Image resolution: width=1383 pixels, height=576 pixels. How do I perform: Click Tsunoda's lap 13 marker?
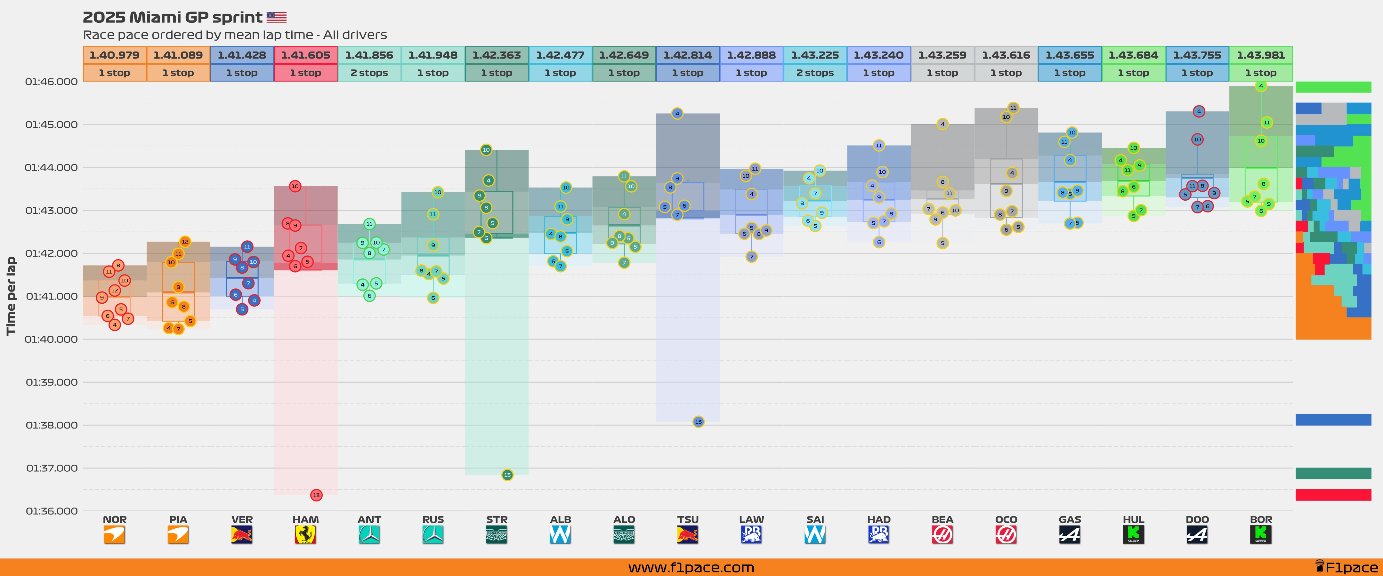coord(698,421)
